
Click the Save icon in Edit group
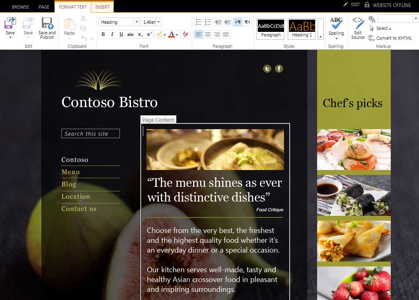point(10,23)
